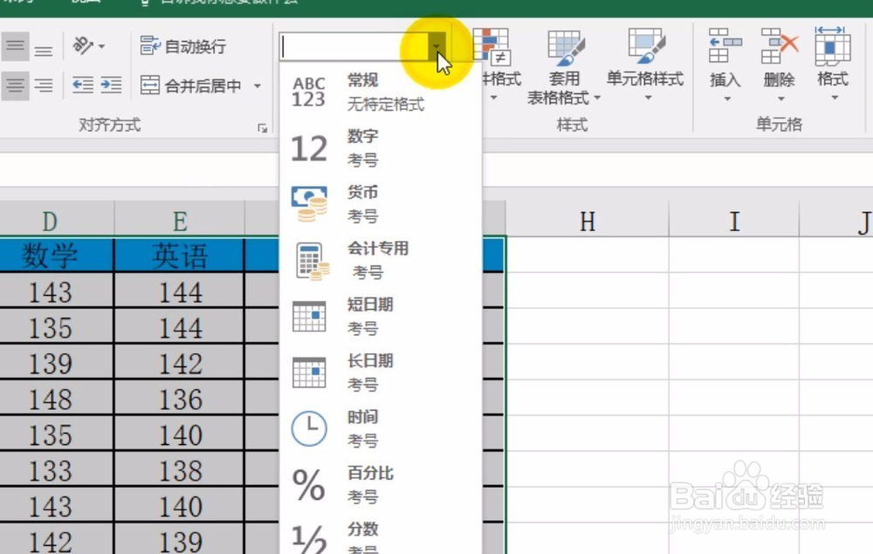Select column I header
The width and height of the screenshot is (873, 554).
[x=734, y=219]
